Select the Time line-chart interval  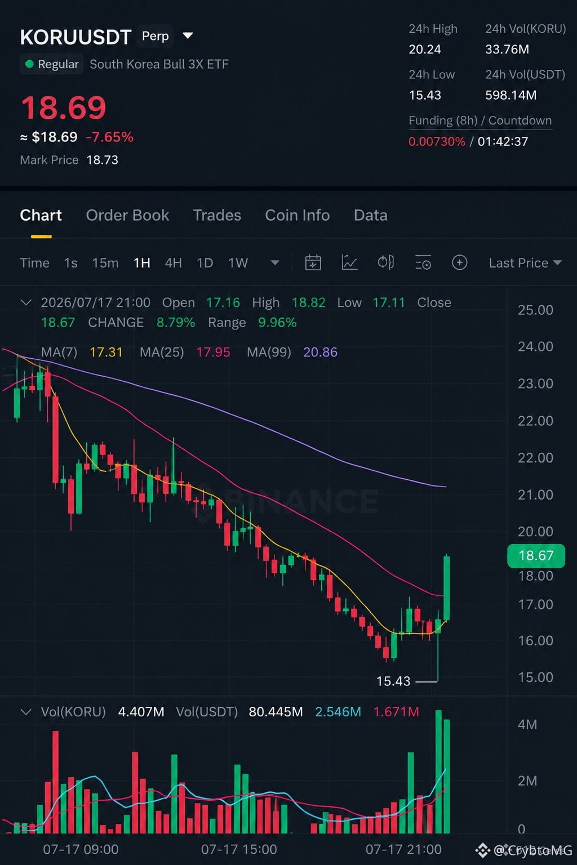(34, 263)
